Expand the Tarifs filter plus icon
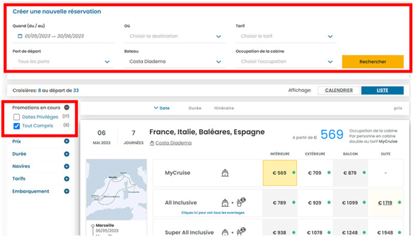416x242 pixels. (66, 179)
